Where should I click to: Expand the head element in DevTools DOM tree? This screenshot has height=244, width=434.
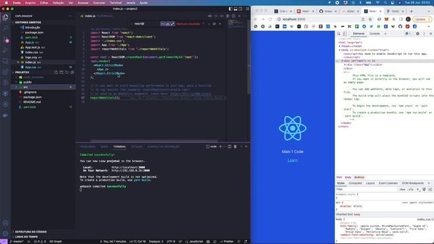[340, 46]
